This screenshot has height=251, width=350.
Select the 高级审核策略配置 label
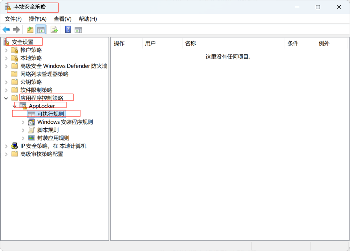tap(42, 154)
